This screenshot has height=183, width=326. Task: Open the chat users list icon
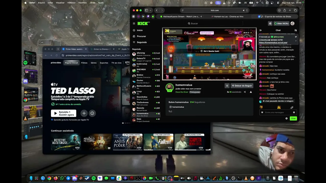(x=295, y=30)
